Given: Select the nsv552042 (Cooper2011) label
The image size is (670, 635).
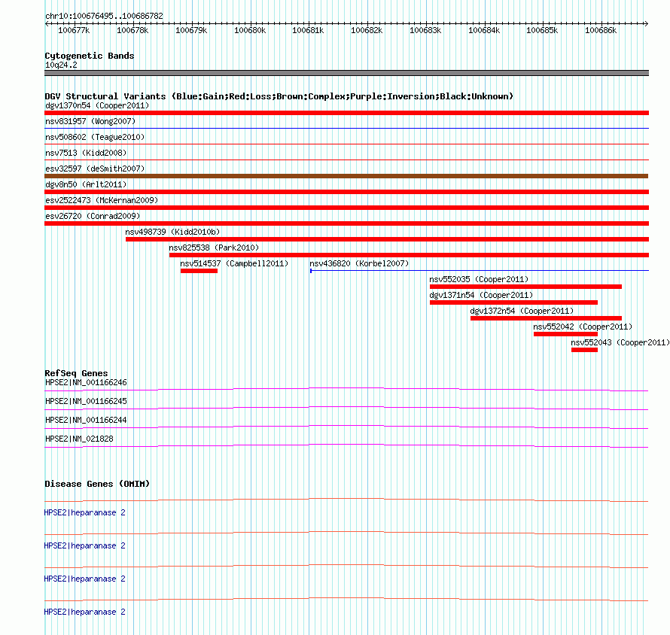Looking at the screenshot, I should 583,327.
